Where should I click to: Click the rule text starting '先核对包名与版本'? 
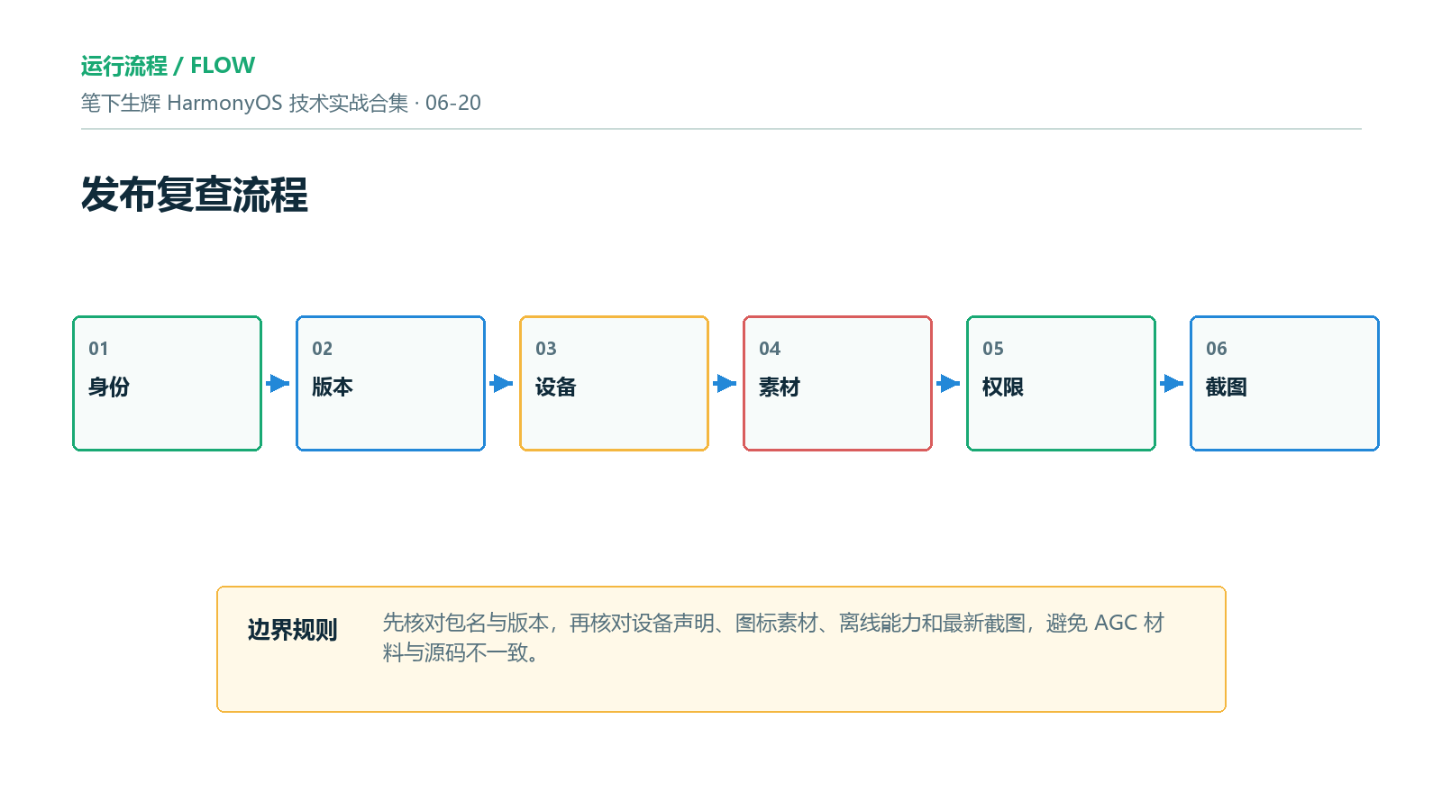773,637
